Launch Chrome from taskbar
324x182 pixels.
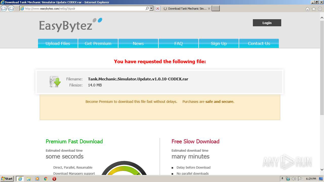point(46,179)
